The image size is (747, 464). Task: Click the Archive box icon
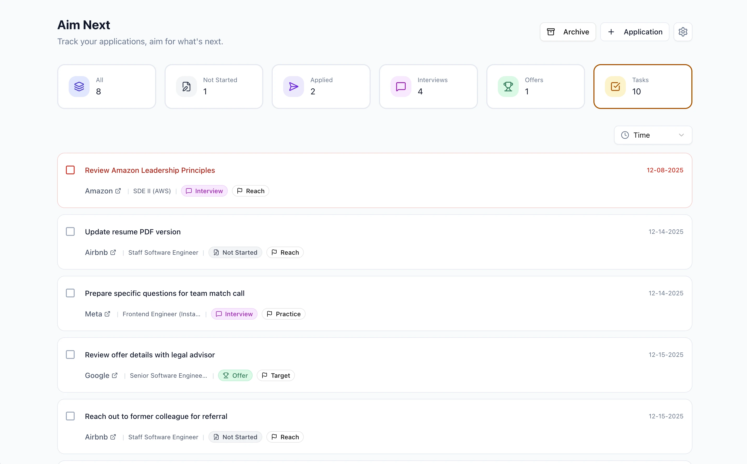(x=551, y=32)
